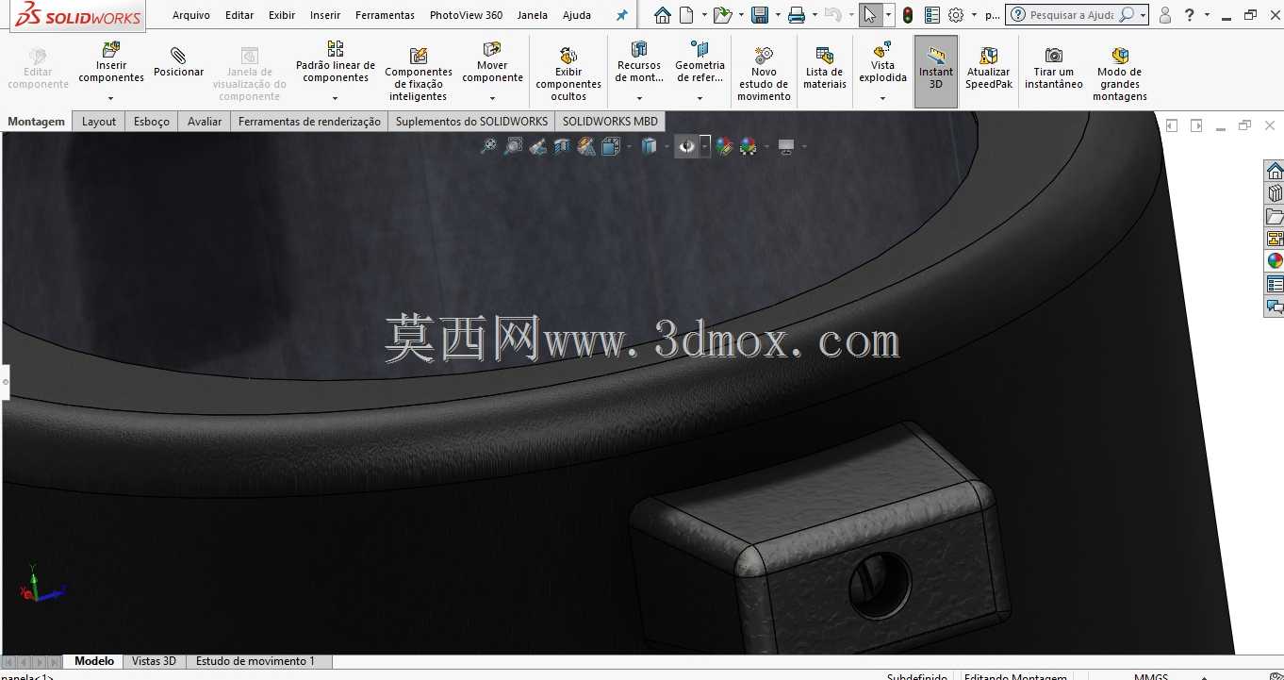The width and height of the screenshot is (1284, 680).
Task: Expand the left panel handle
Action: tap(5, 382)
